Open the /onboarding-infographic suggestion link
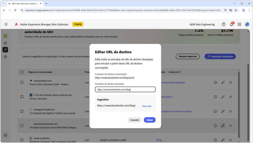253x143 pixels. click(x=173, y=82)
